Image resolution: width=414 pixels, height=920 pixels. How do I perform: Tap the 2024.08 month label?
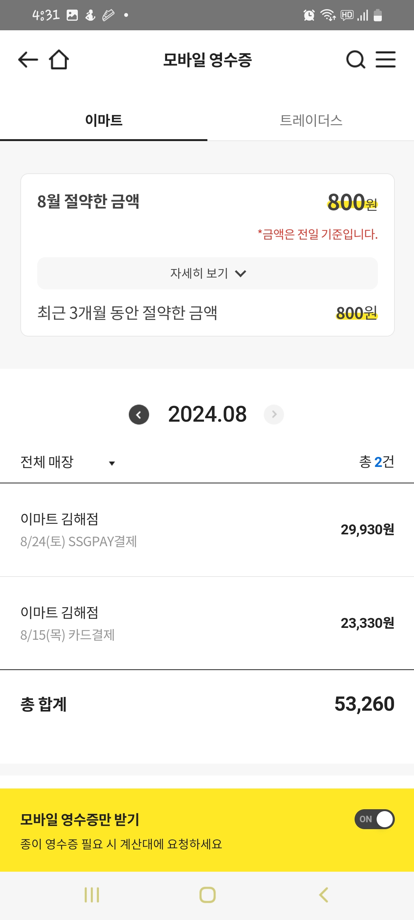[x=207, y=414]
